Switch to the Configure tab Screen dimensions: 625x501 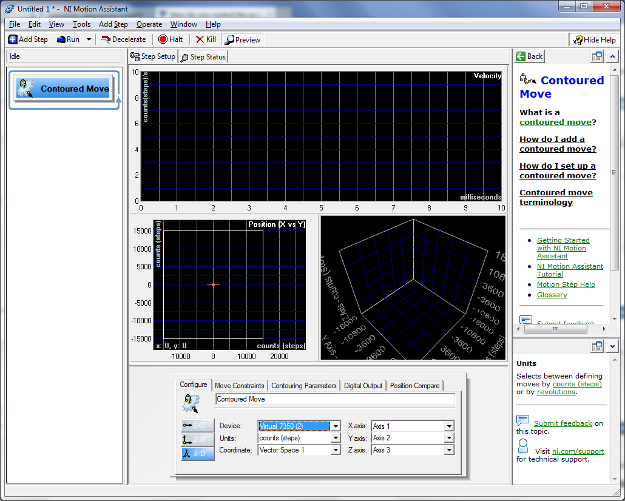(194, 385)
